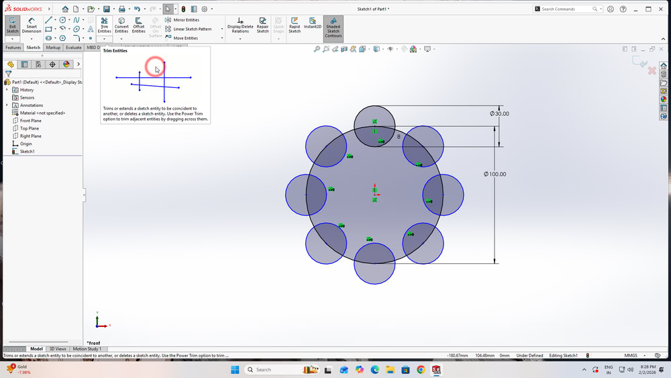Open Chrome from the Windows taskbar
Viewport: 671px width, 378px height.
point(421,369)
